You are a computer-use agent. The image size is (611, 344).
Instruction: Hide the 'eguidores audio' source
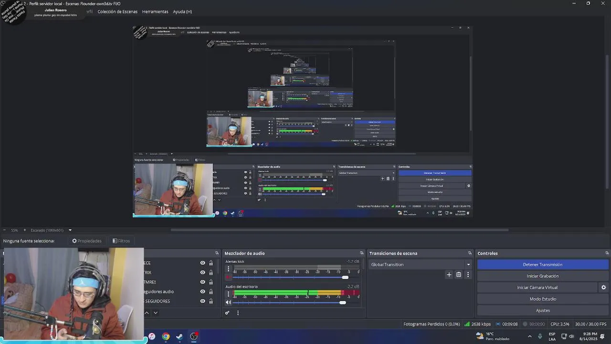click(202, 291)
